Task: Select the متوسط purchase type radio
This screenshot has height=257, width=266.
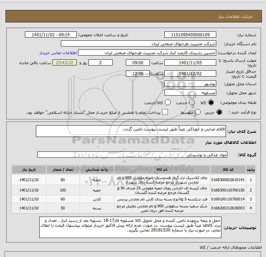Action: 198,112
